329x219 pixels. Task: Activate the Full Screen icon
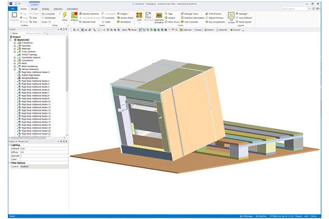point(231,15)
